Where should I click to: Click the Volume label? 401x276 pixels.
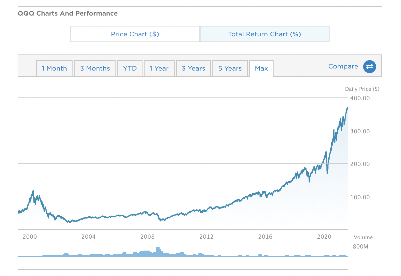(363, 237)
